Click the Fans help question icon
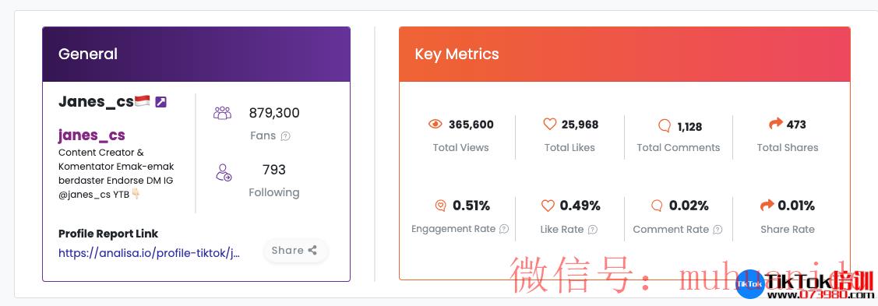This screenshot has width=878, height=306. pos(286,136)
